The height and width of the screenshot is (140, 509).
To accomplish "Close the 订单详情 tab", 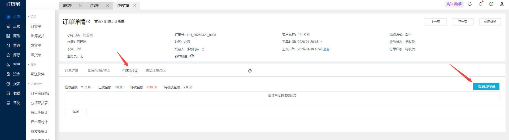I will point(134,6).
